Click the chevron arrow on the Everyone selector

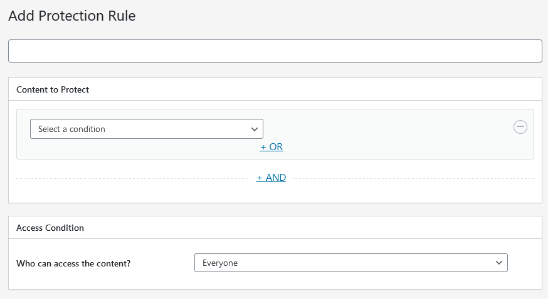click(498, 263)
